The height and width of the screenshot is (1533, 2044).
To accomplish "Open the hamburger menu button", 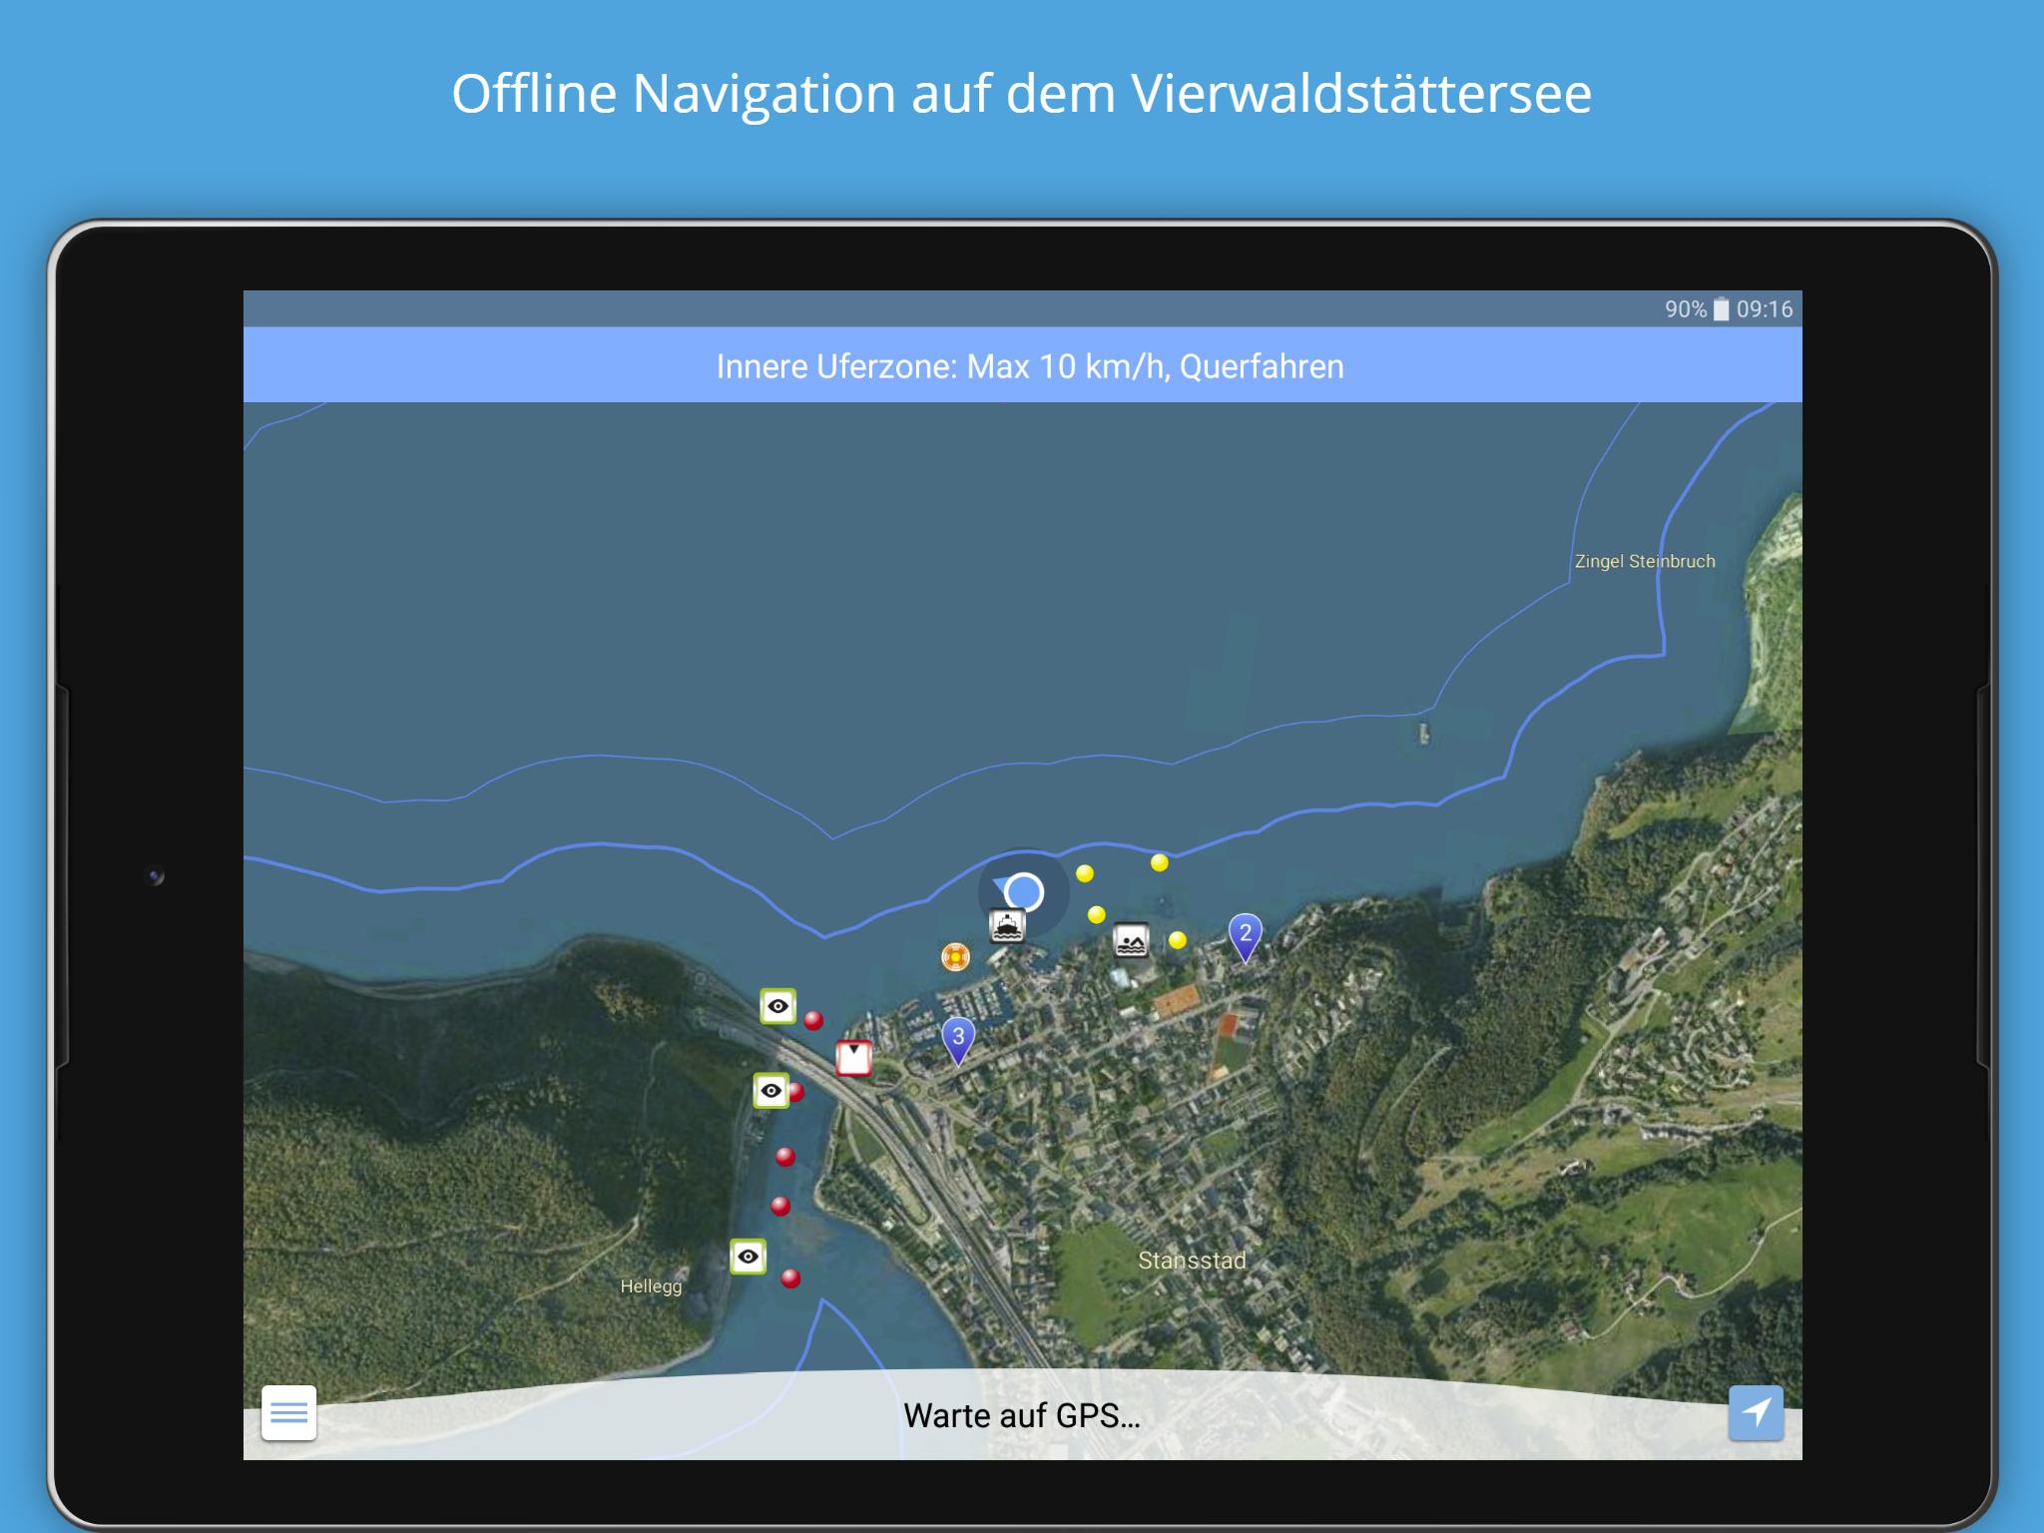I will (x=288, y=1412).
